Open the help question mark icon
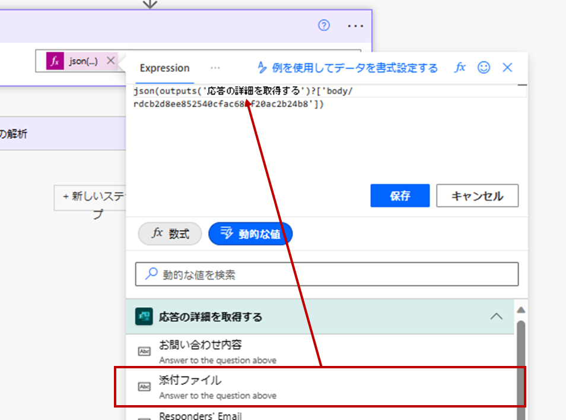 click(324, 26)
